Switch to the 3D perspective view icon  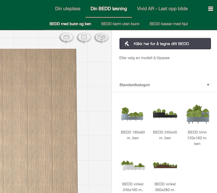102,37
